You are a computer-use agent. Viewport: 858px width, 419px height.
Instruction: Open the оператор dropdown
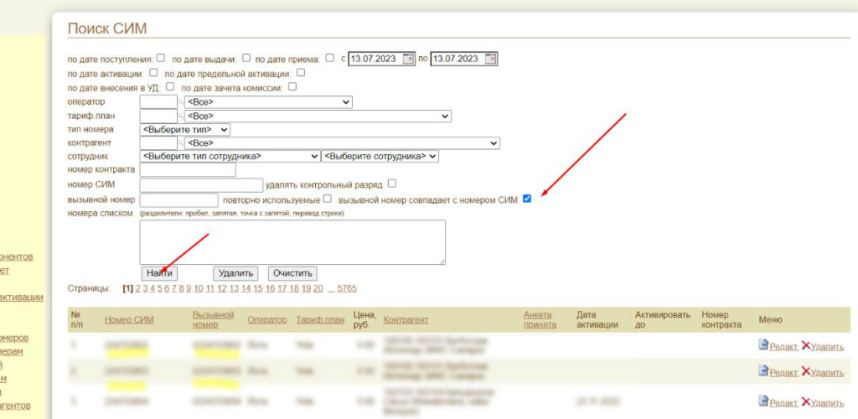coord(269,102)
